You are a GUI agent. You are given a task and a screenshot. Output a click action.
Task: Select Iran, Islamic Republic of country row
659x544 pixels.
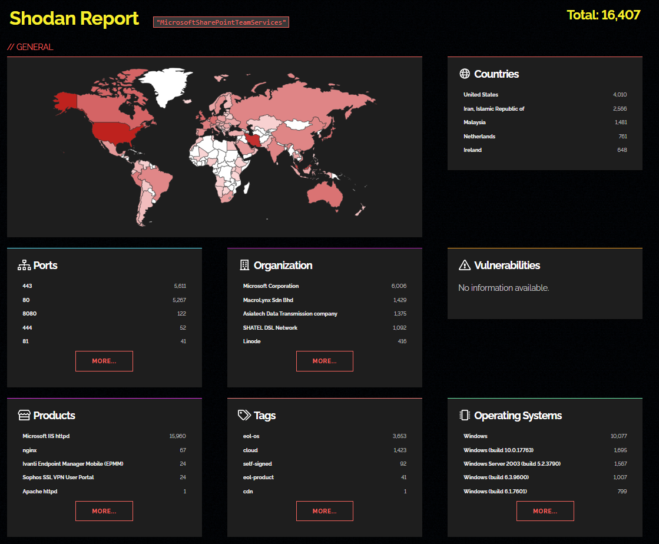click(x=545, y=109)
